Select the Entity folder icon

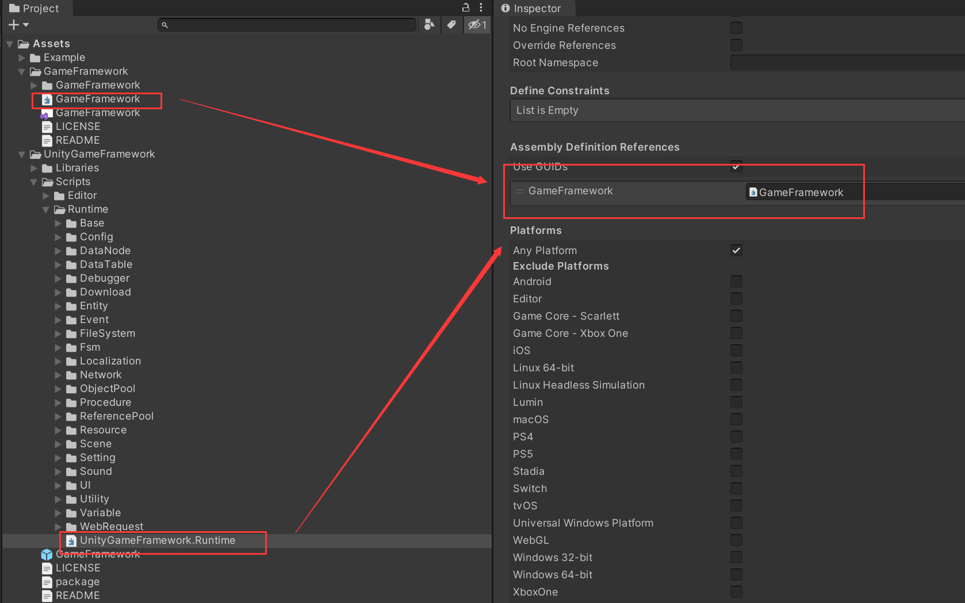click(x=71, y=306)
